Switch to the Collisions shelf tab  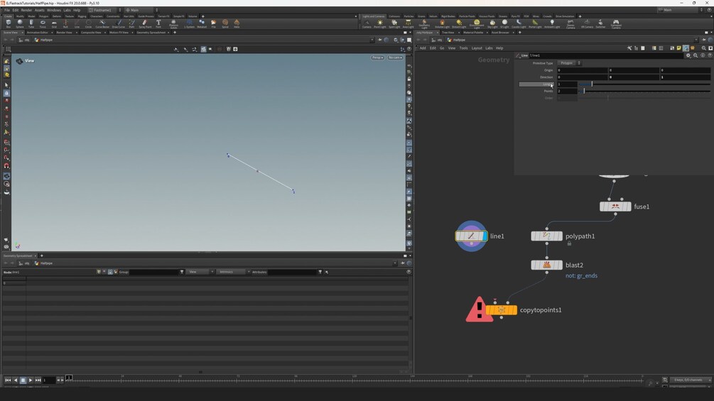[x=394, y=16]
